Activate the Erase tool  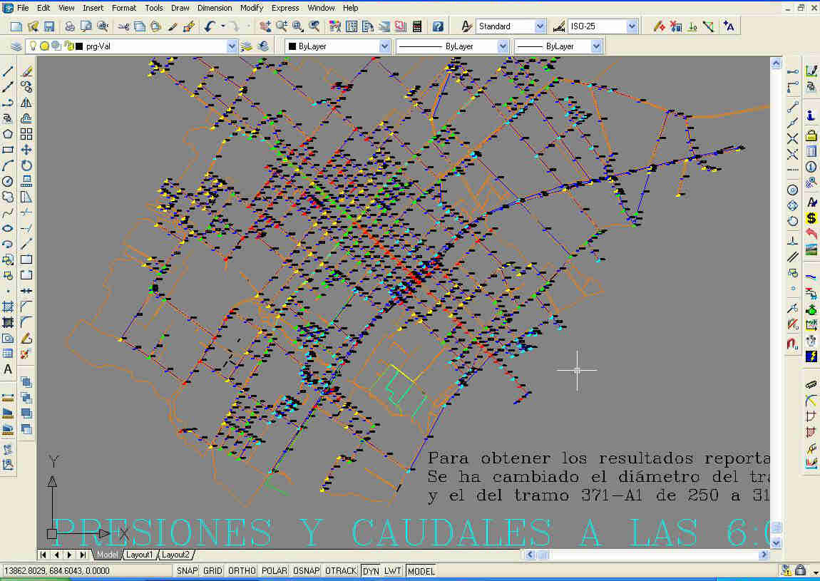[x=26, y=71]
